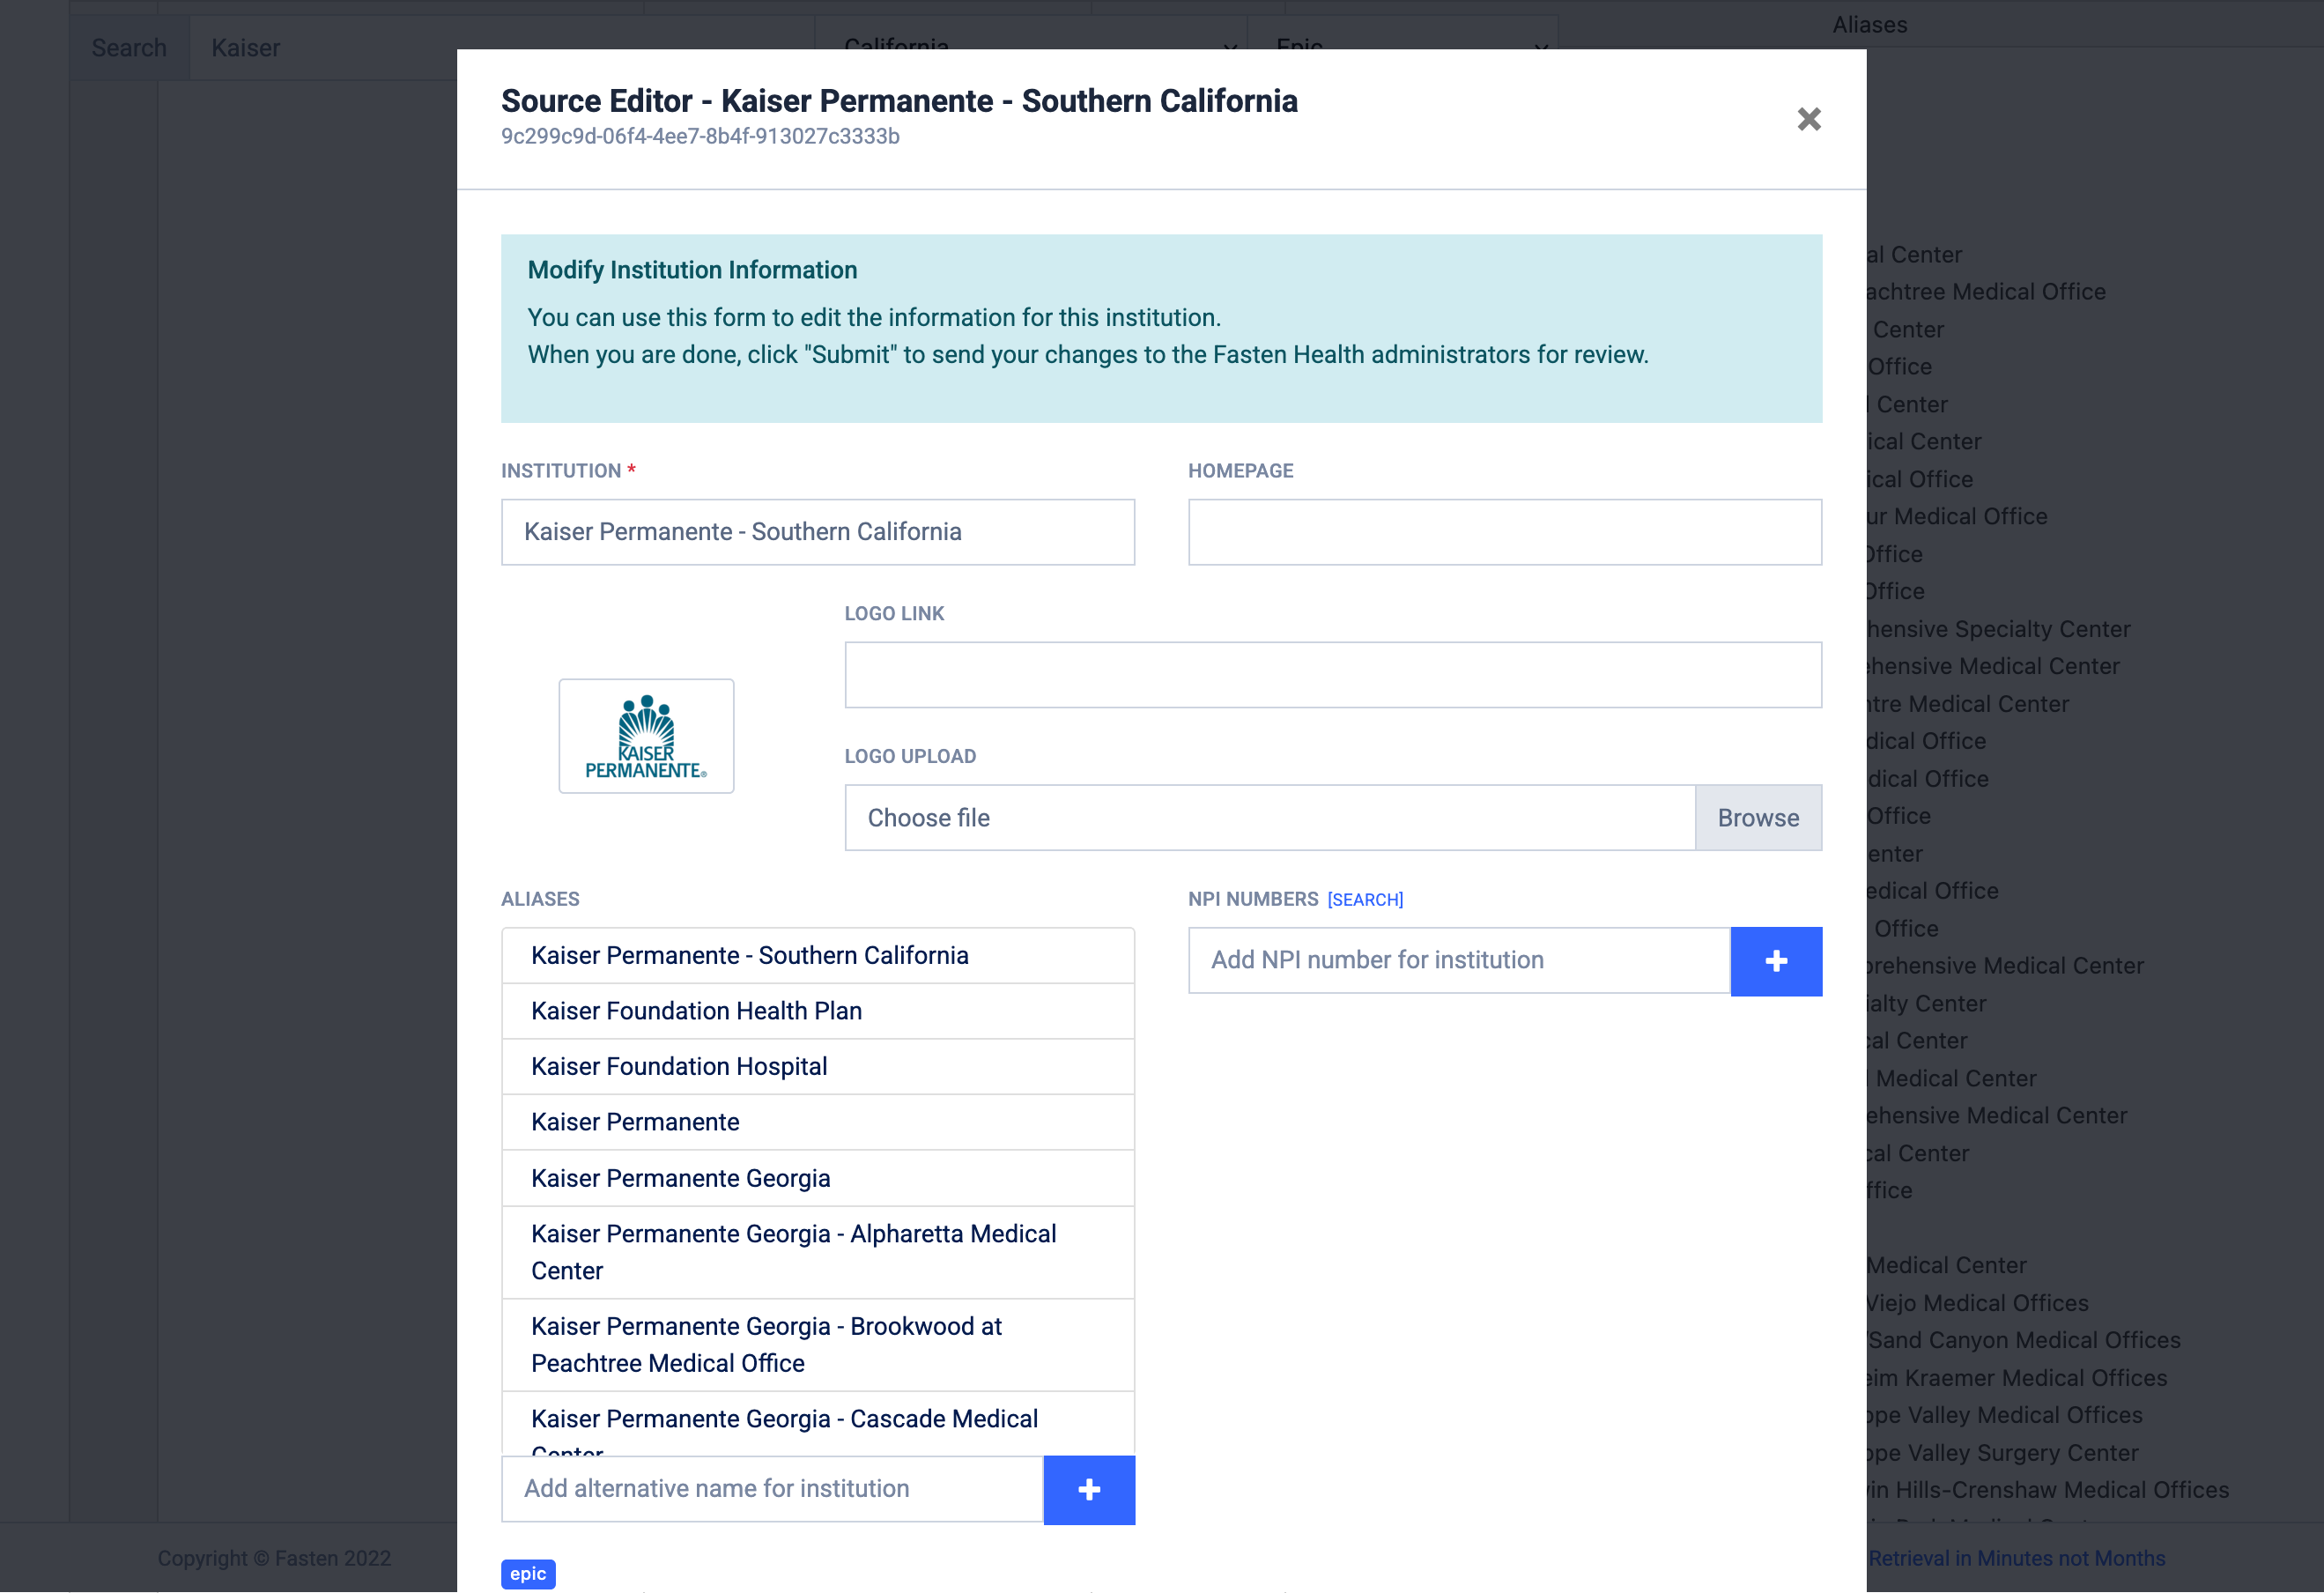Click the Kaiser Permanente logo preview
2324x1593 pixels.
click(646, 736)
